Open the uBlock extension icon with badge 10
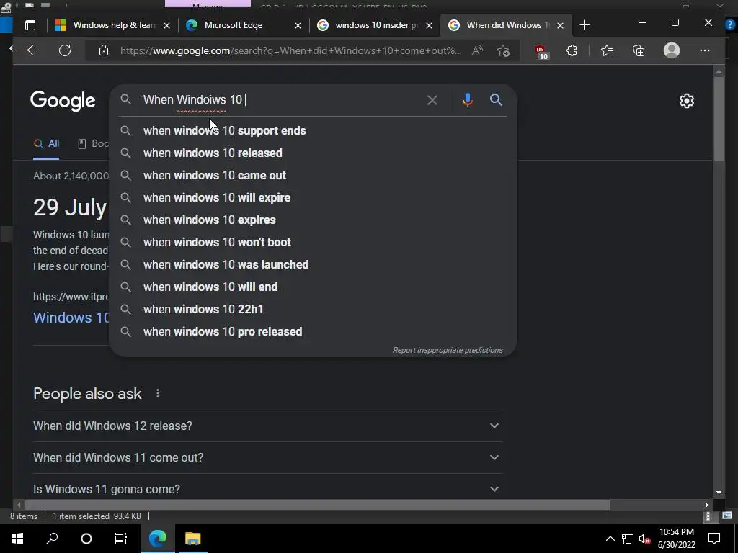The height and width of the screenshot is (553, 738). [541, 51]
